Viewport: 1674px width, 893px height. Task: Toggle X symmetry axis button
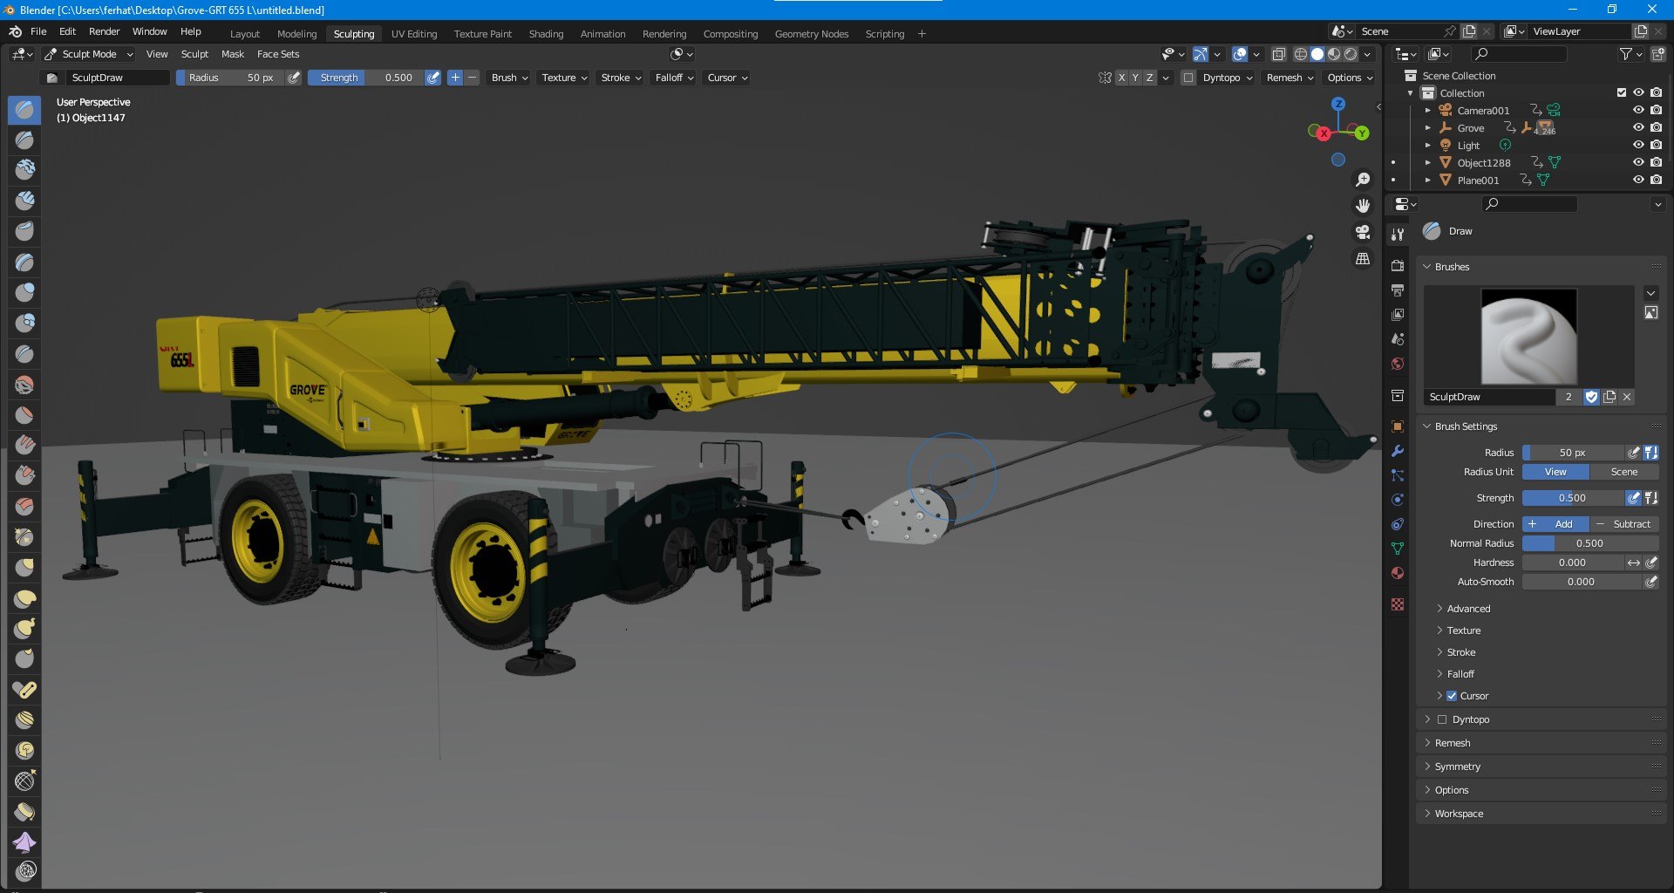1121,78
